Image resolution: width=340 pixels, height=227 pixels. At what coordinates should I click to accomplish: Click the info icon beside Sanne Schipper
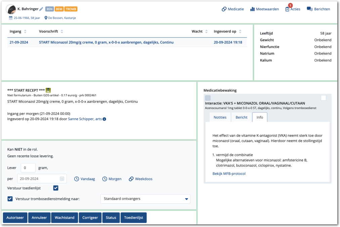[x=104, y=119]
